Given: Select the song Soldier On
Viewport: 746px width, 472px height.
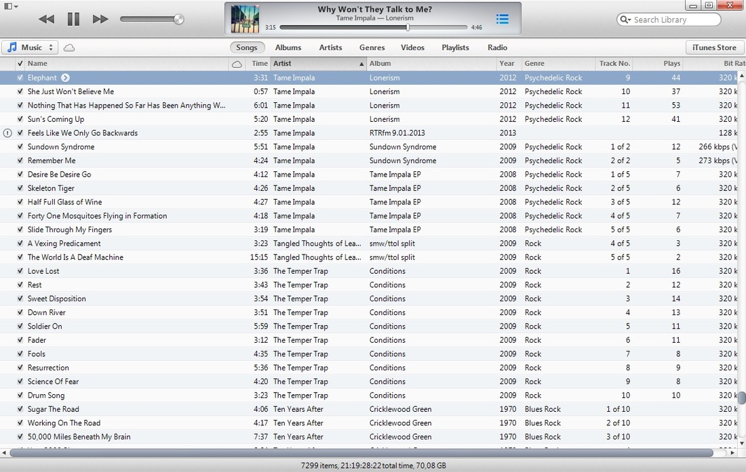Looking at the screenshot, I should tap(45, 326).
